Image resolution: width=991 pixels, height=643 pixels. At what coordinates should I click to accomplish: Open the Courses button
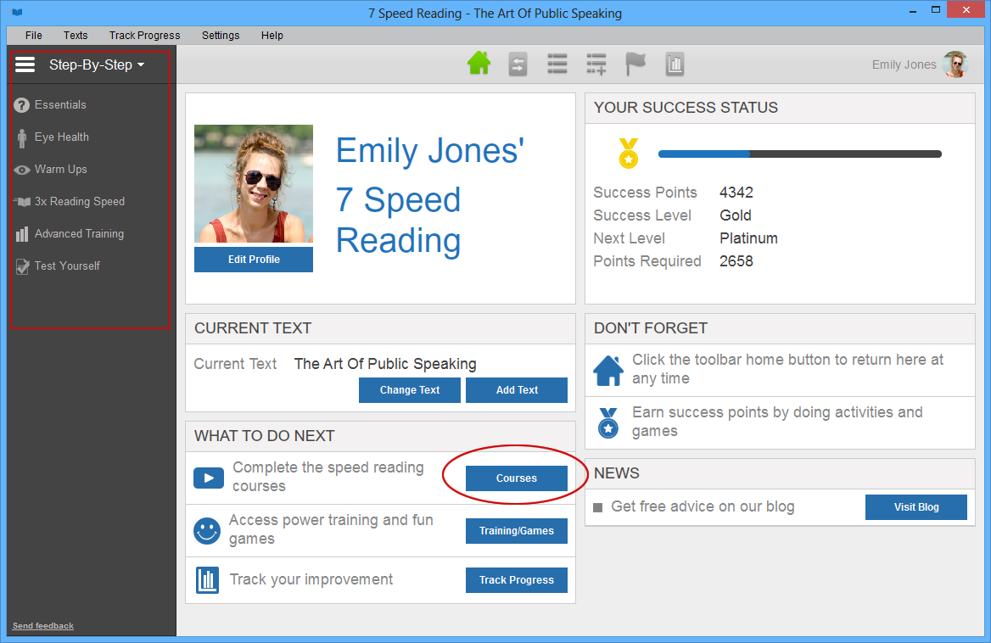[516, 478]
